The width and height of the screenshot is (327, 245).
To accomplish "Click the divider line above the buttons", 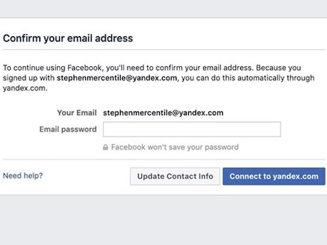I will (163, 159).
